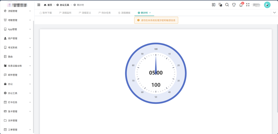Expand 用户管理 chevron
Viewport: 278px width, 134px height.
30,38
